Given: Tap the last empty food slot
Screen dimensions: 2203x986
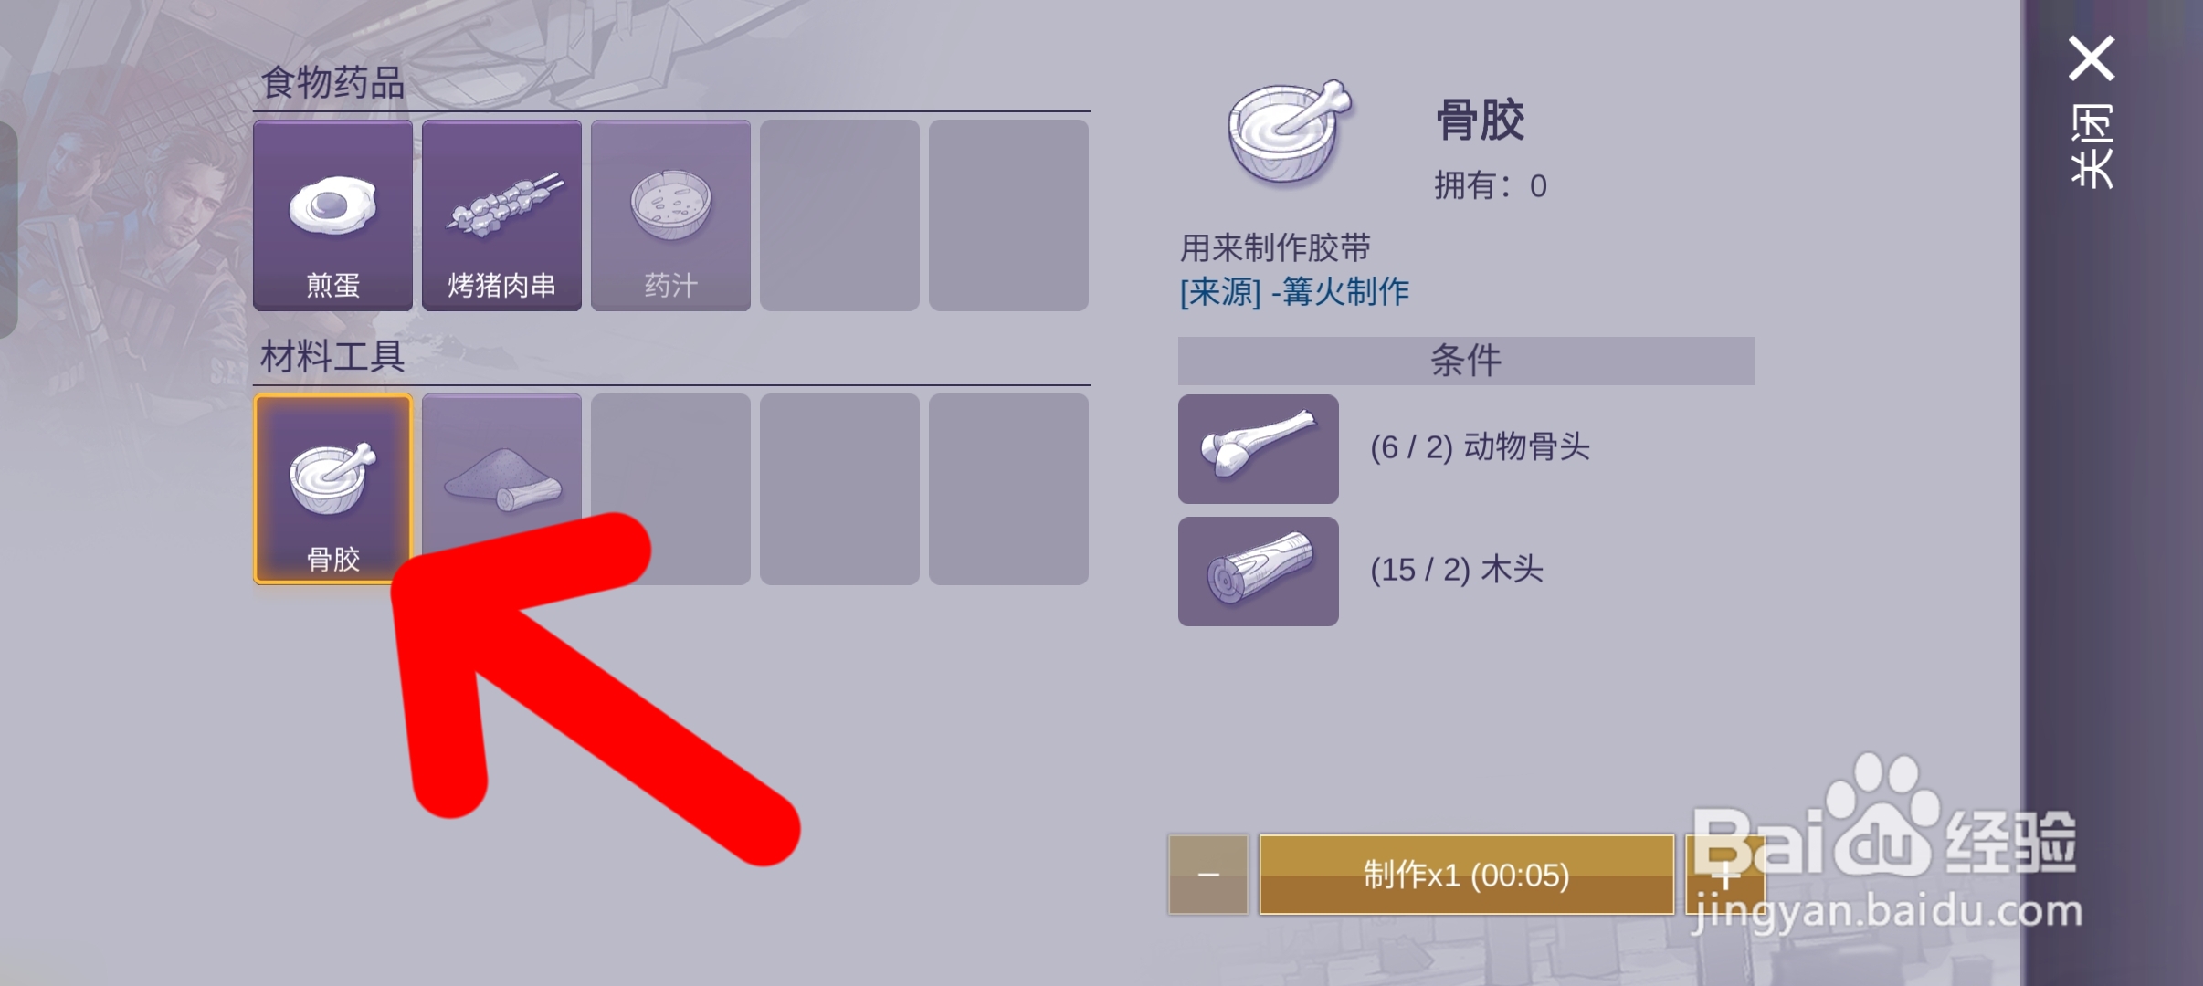Looking at the screenshot, I should [x=1008, y=215].
